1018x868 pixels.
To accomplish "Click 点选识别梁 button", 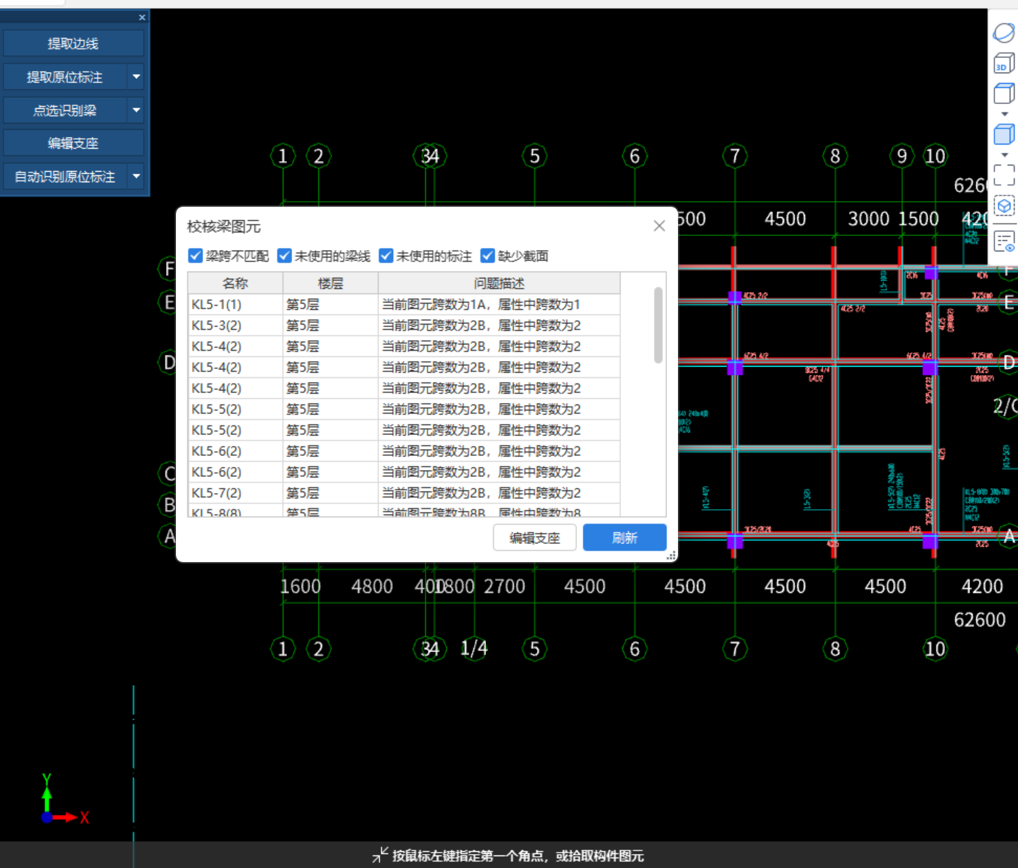I will coord(65,110).
